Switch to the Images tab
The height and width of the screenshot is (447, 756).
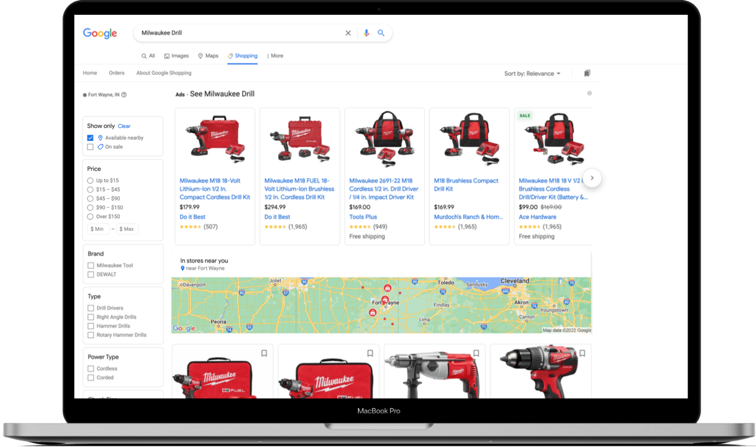(x=176, y=56)
